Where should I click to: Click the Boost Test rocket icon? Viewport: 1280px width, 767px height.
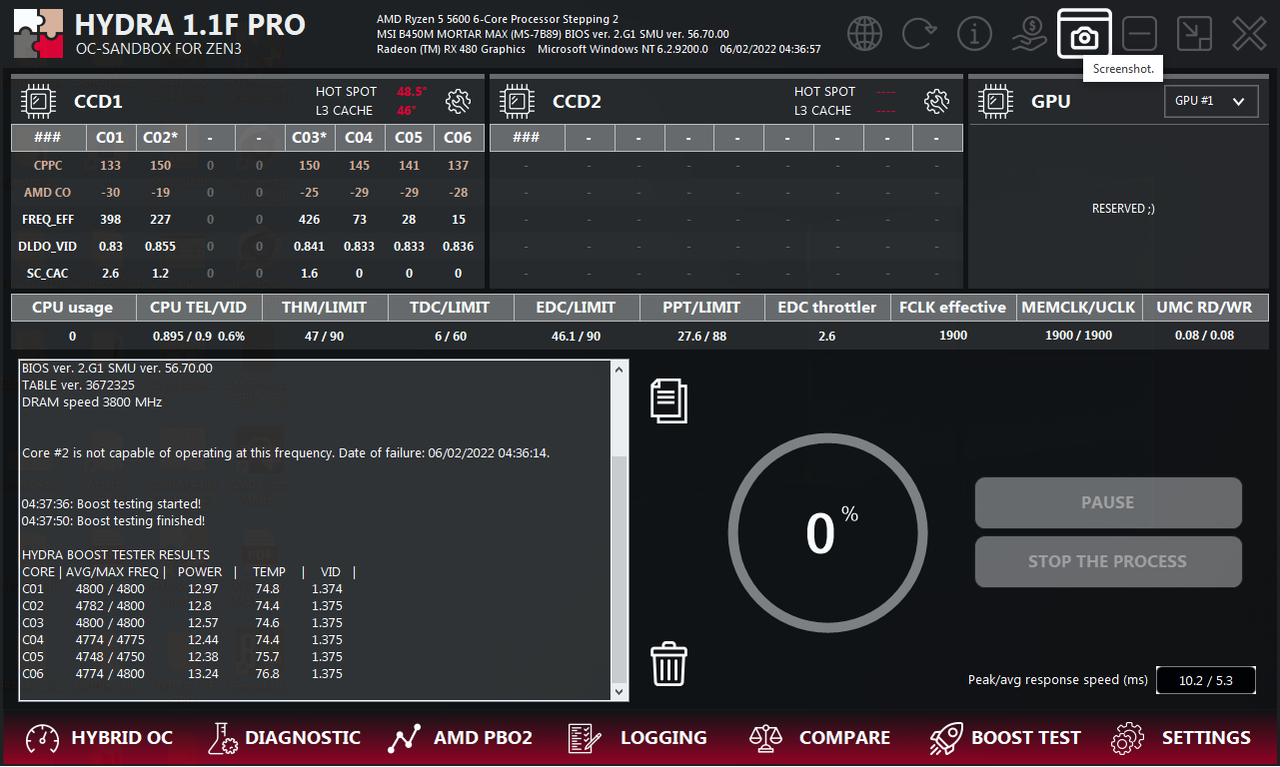(945, 738)
